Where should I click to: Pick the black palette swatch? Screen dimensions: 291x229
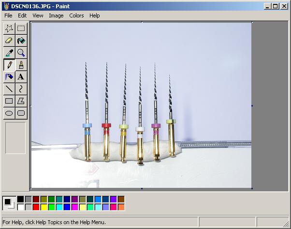(21, 199)
